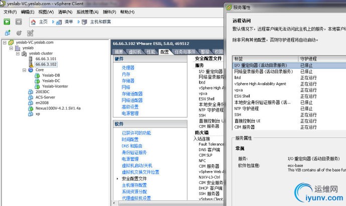
Task: Click the green back navigation arrow
Action: click(7, 21)
